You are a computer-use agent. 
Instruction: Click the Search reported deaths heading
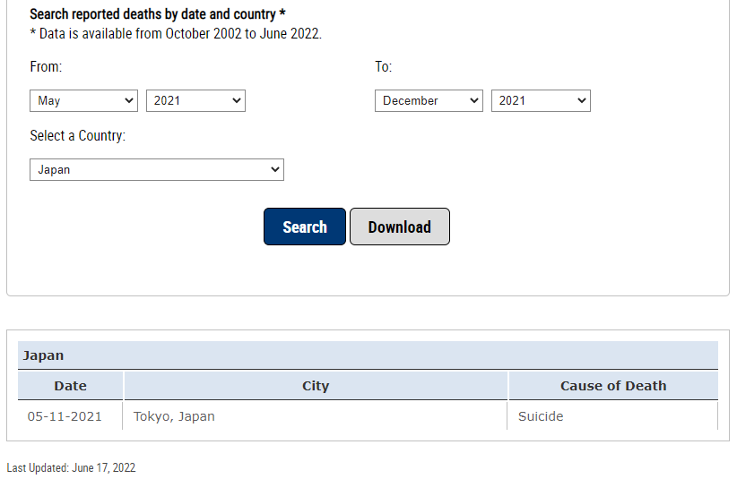click(158, 14)
